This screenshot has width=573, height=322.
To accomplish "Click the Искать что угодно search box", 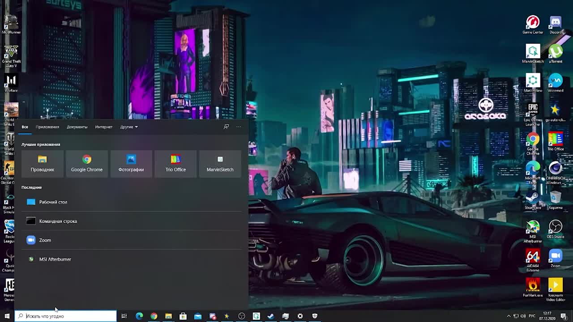I will coord(66,316).
